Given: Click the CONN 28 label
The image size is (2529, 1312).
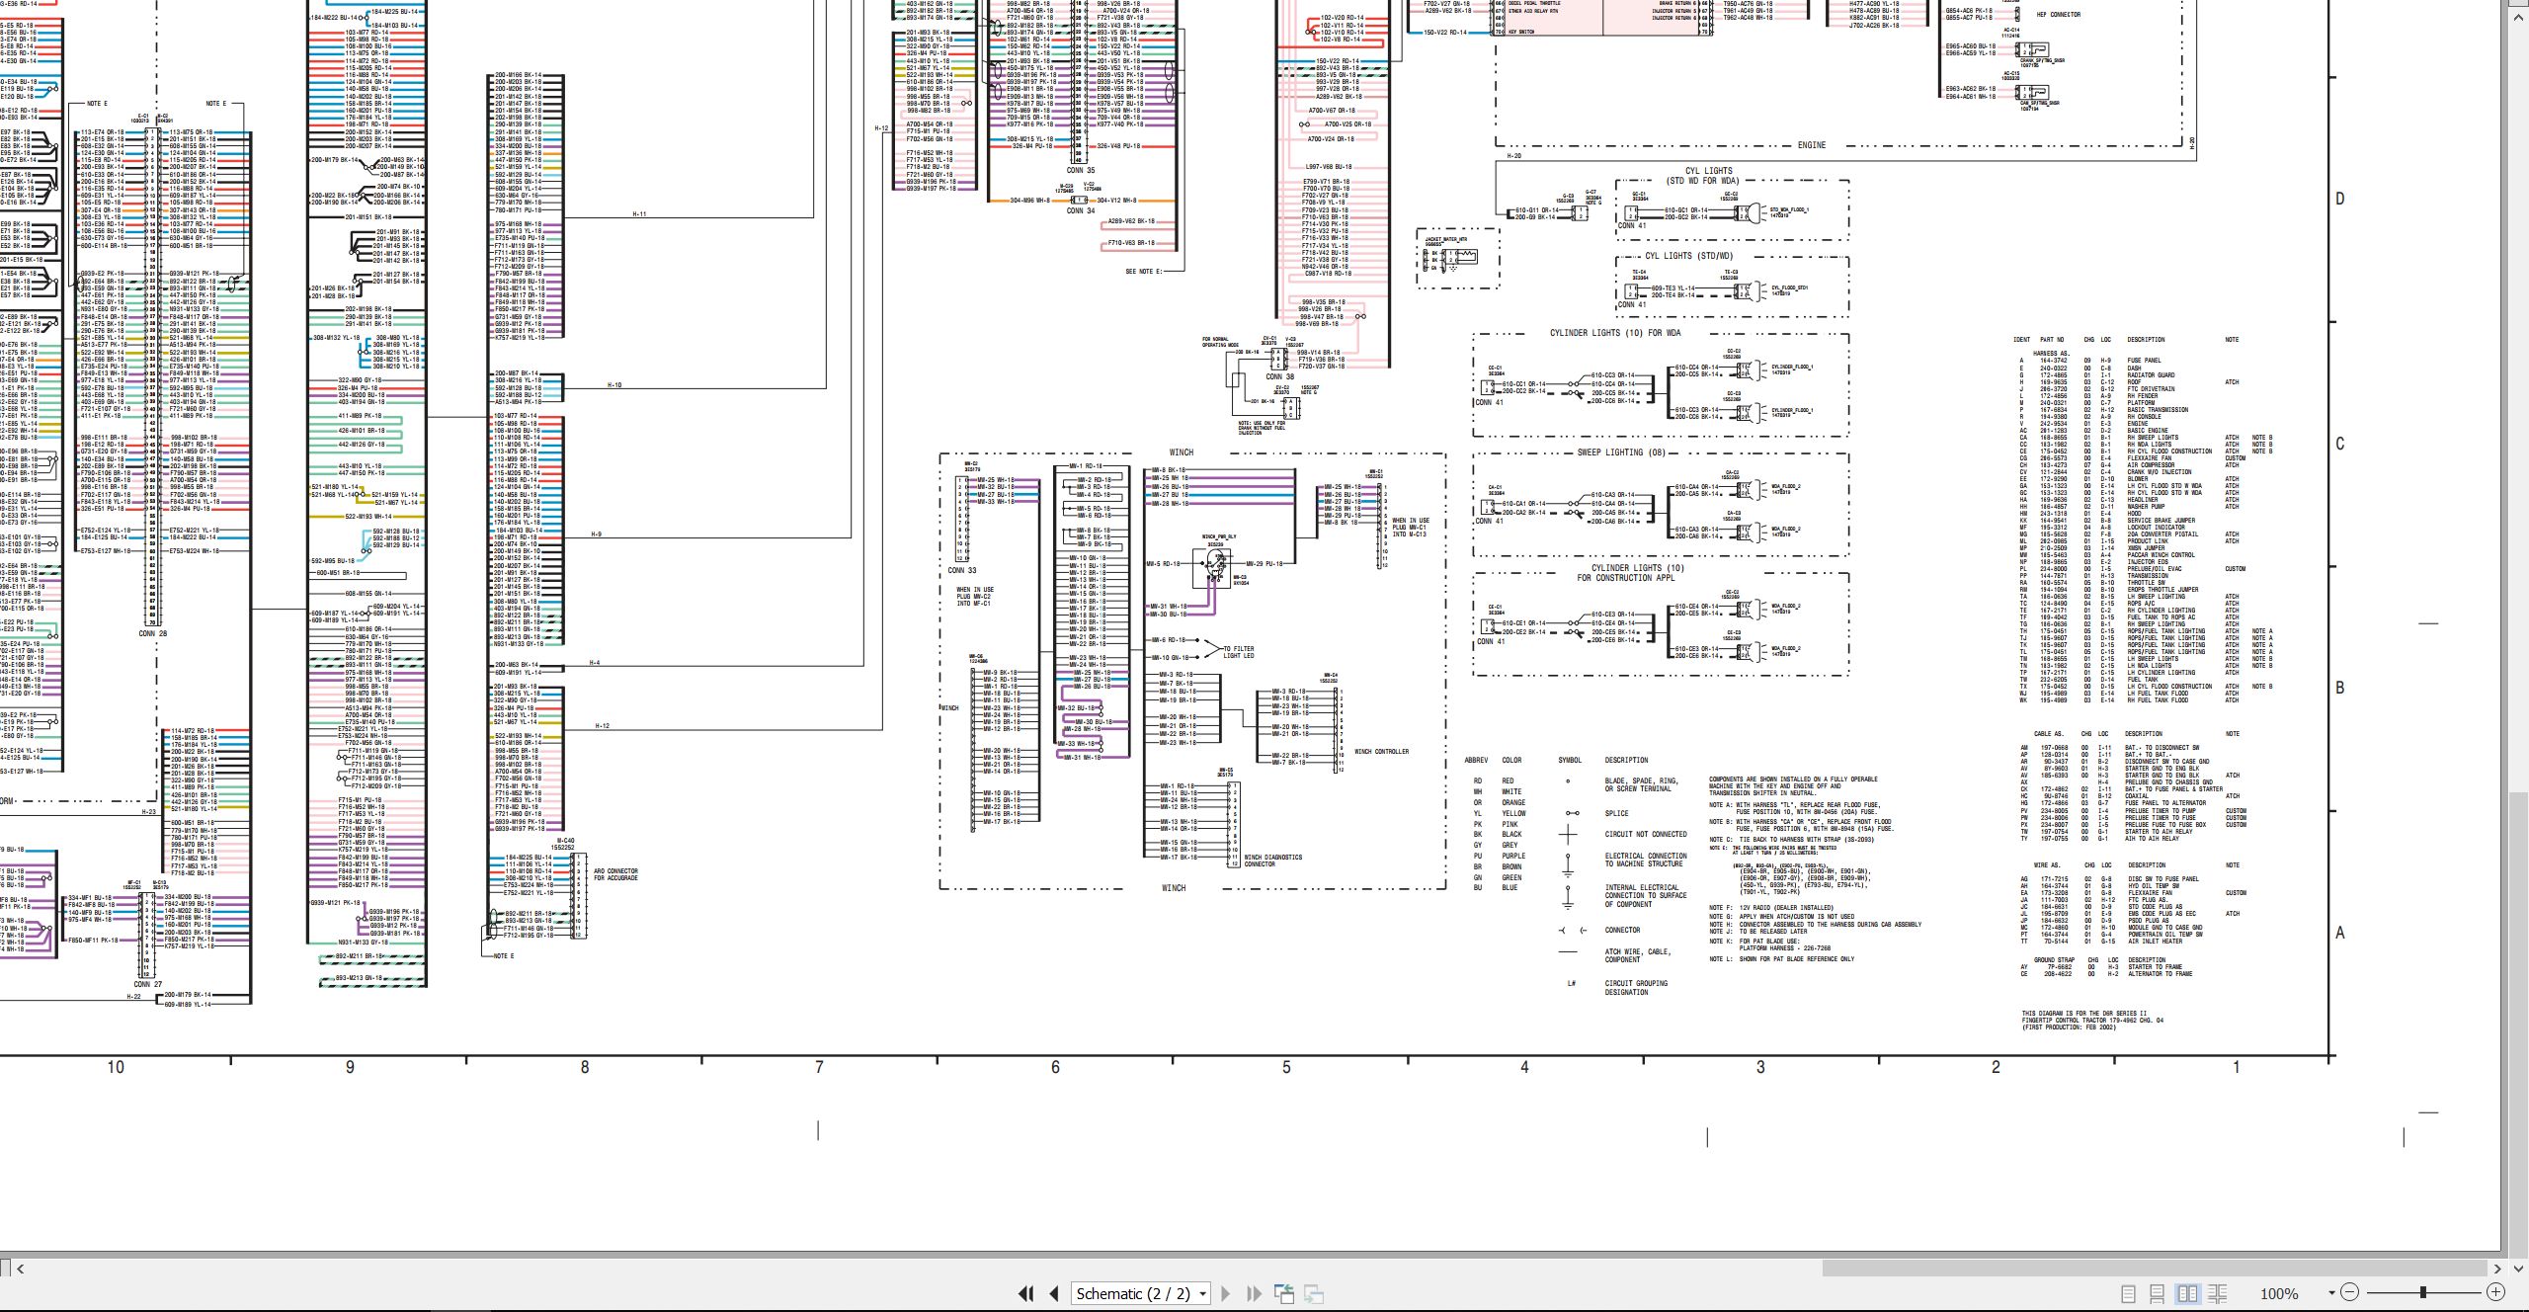Looking at the screenshot, I should (x=152, y=633).
